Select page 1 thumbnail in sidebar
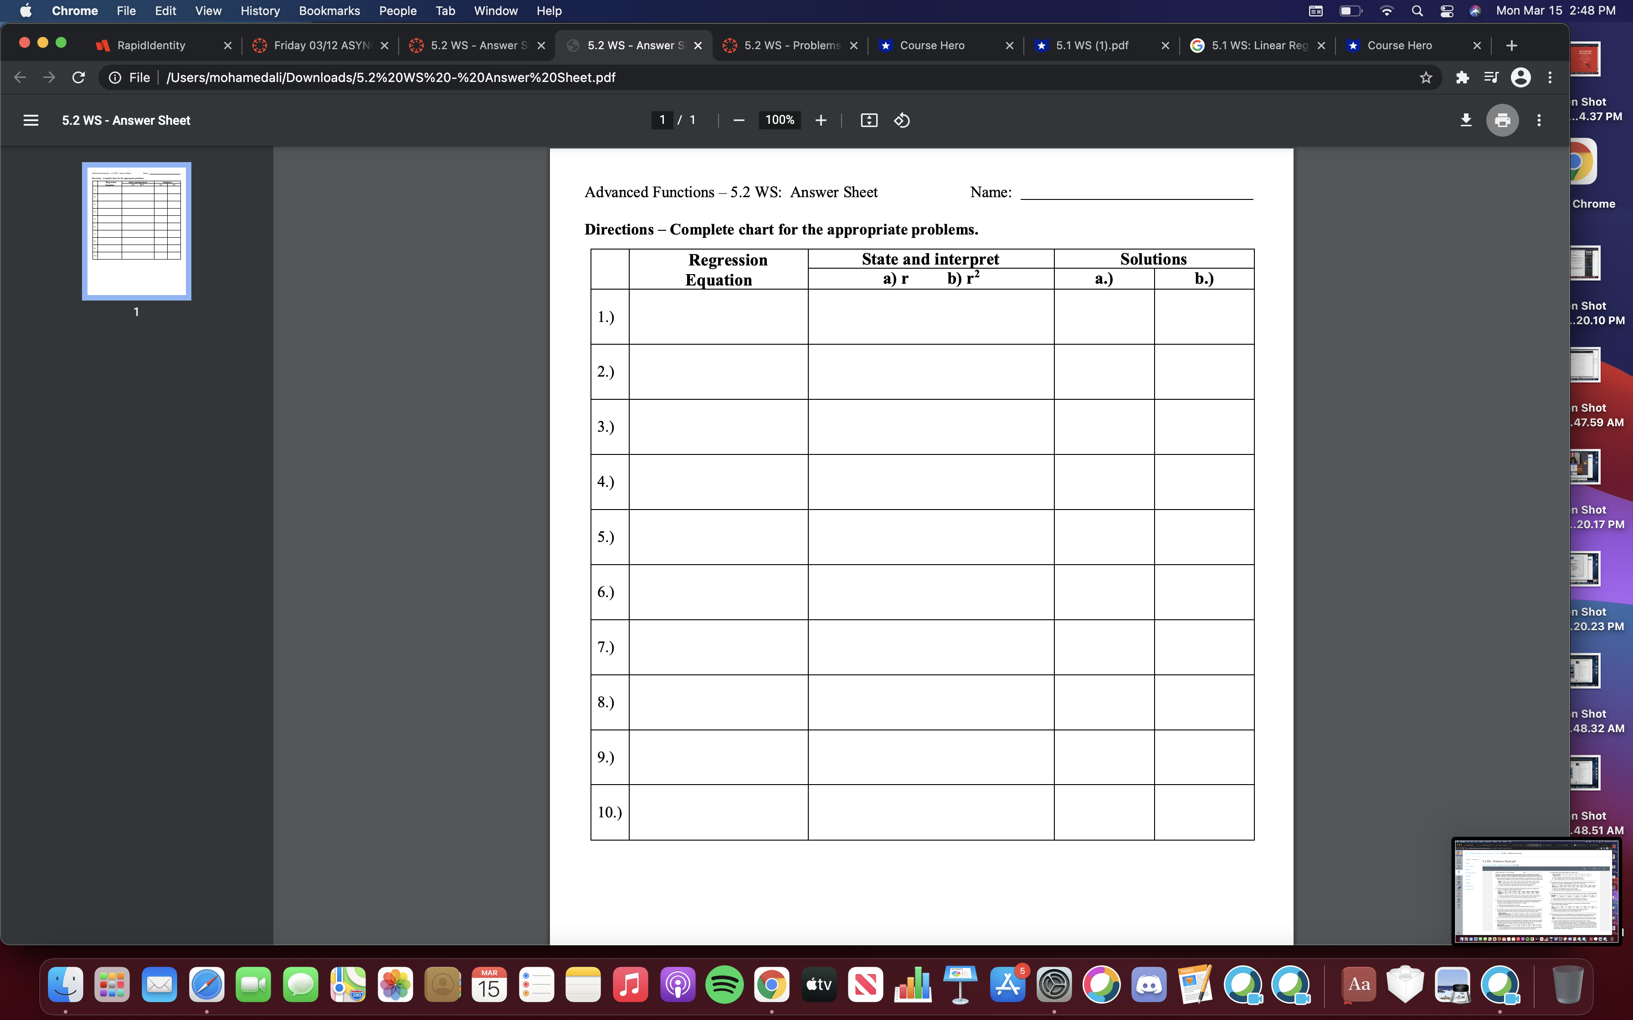 136,231
